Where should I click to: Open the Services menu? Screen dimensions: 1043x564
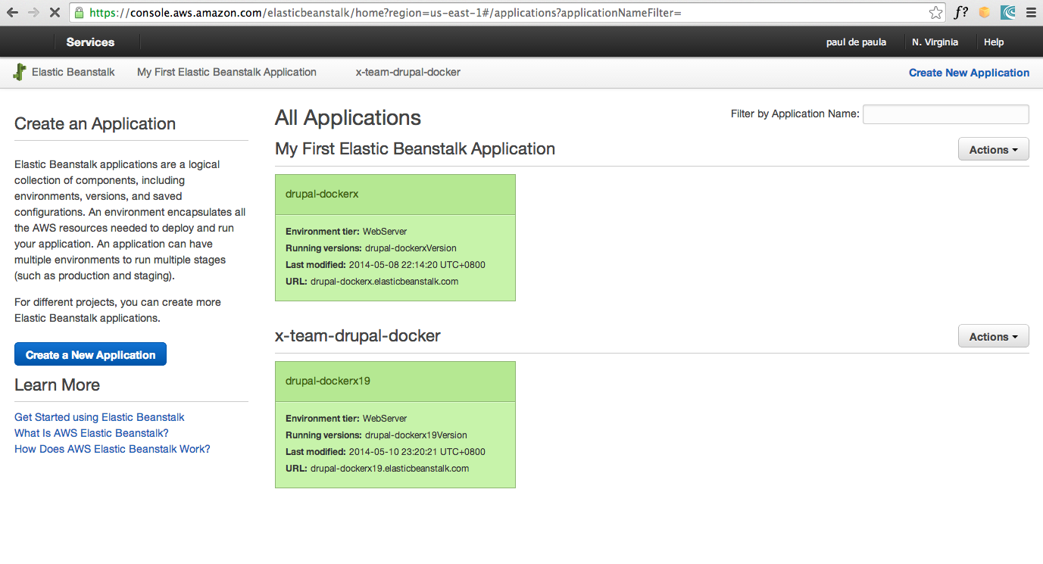pyautogui.click(x=90, y=42)
